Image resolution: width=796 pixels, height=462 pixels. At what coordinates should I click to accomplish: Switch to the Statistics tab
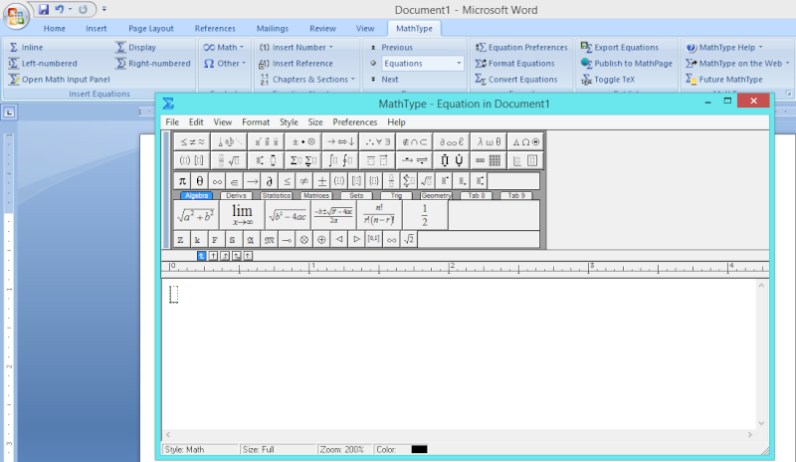277,196
